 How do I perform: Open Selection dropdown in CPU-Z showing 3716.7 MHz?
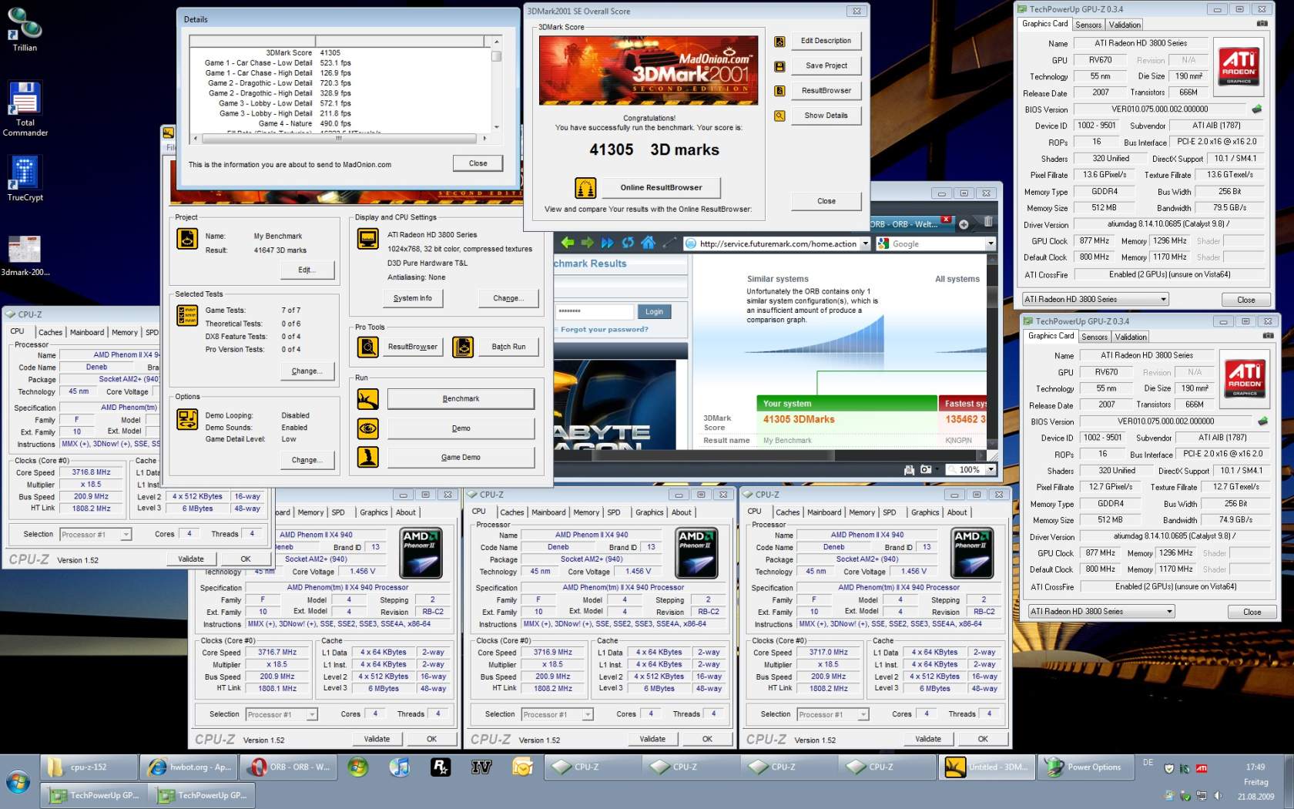(281, 714)
